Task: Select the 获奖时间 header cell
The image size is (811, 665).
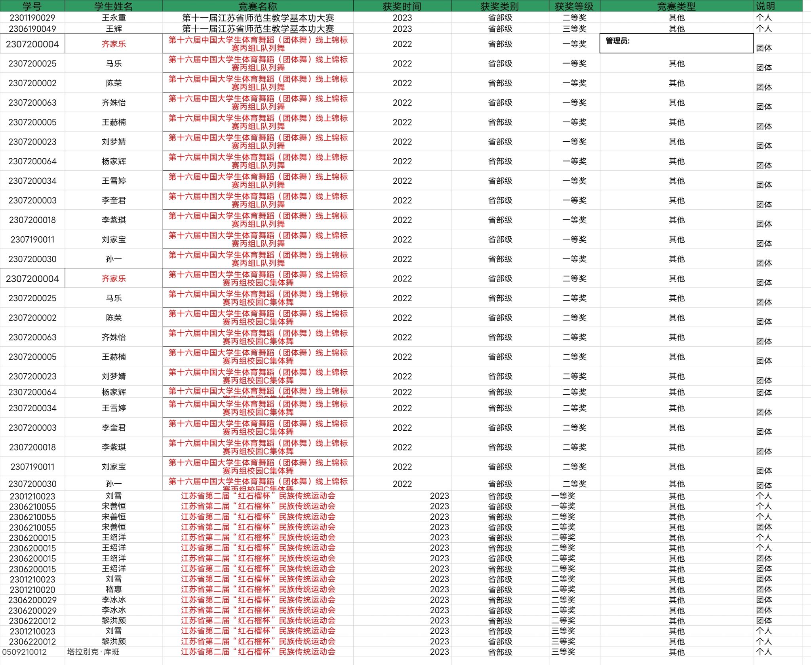Action: [402, 6]
